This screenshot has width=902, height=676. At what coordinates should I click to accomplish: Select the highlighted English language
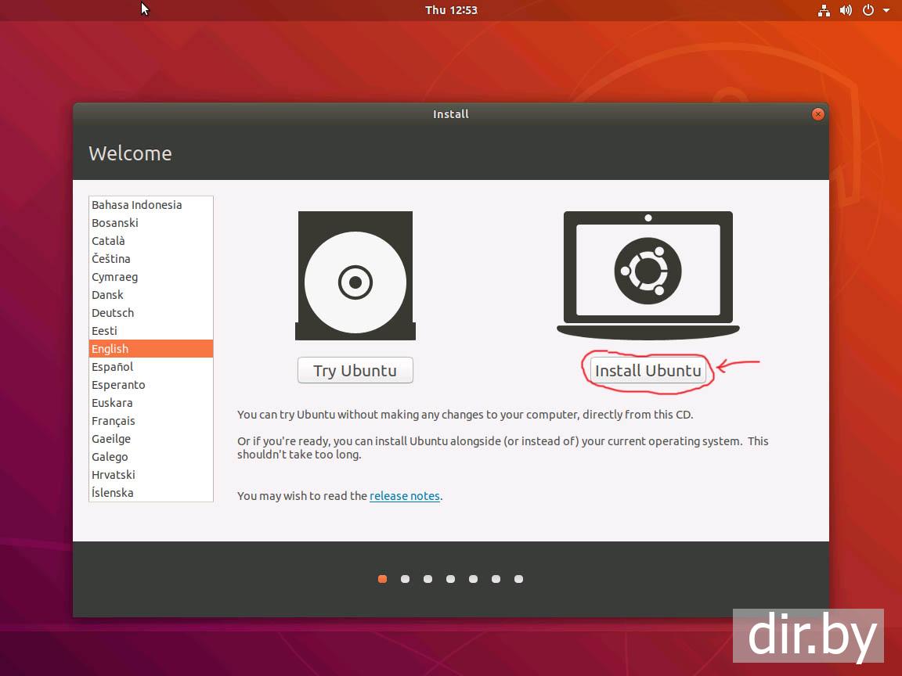click(x=110, y=349)
